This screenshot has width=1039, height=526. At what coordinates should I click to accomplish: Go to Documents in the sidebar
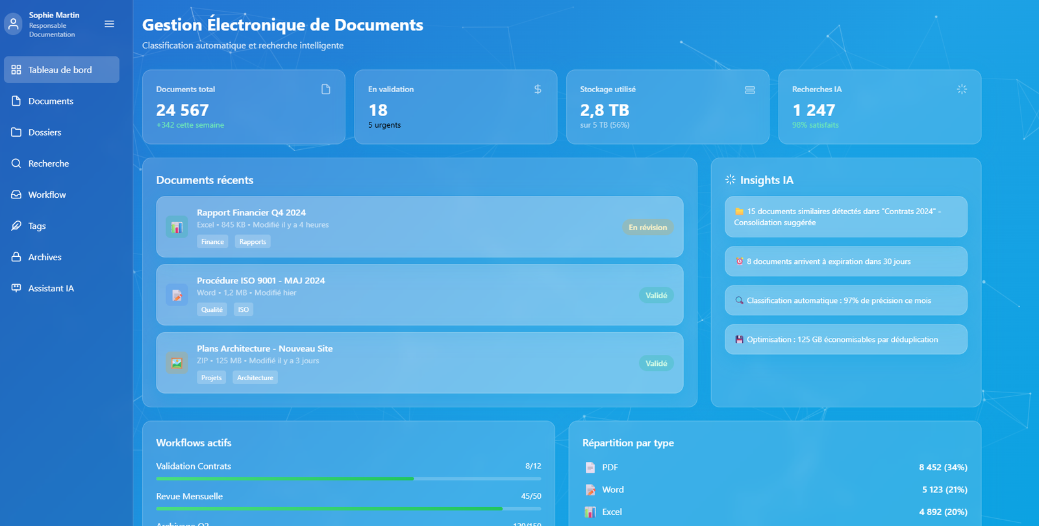(51, 101)
